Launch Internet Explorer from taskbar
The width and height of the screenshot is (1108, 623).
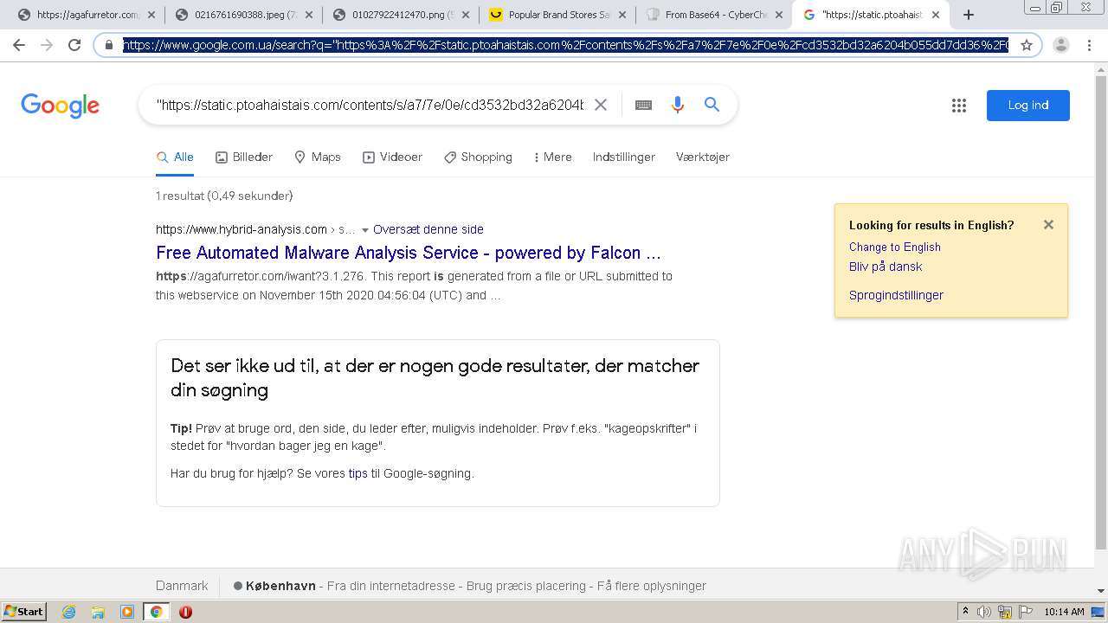click(x=69, y=612)
